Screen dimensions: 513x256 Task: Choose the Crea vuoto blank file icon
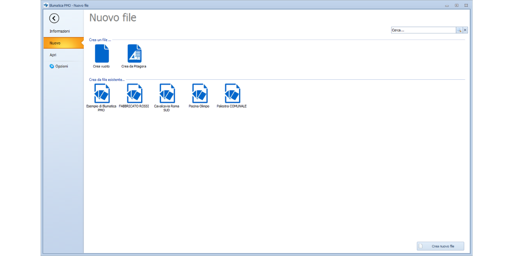[x=102, y=54]
